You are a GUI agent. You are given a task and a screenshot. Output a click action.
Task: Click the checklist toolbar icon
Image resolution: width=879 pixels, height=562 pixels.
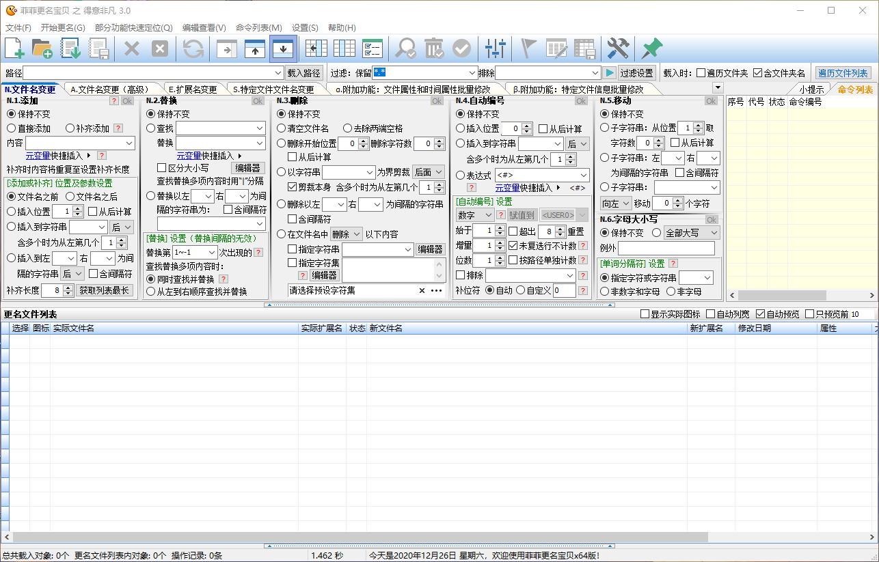click(x=372, y=48)
